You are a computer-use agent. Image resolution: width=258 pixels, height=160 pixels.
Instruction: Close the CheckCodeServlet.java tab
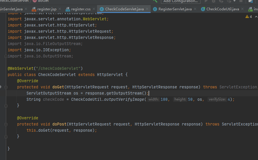click(x=147, y=9)
